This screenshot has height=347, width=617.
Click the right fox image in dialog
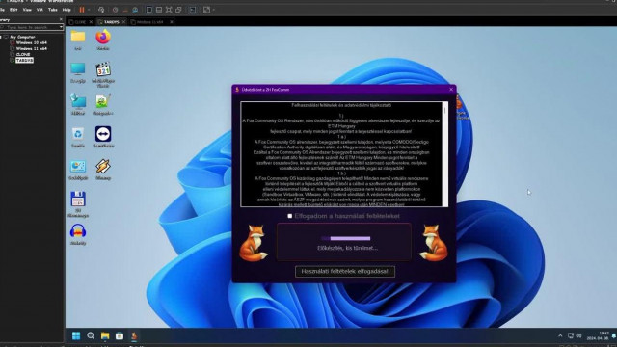tap(433, 243)
